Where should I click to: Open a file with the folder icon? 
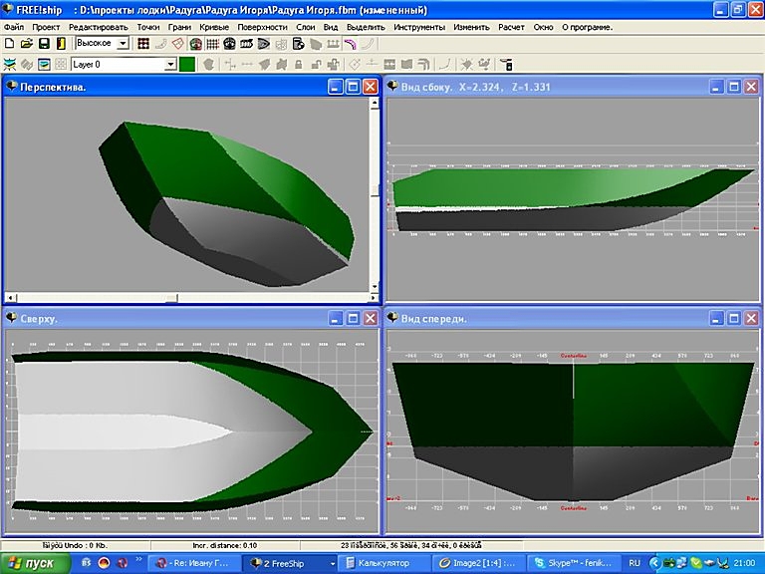pyautogui.click(x=27, y=44)
